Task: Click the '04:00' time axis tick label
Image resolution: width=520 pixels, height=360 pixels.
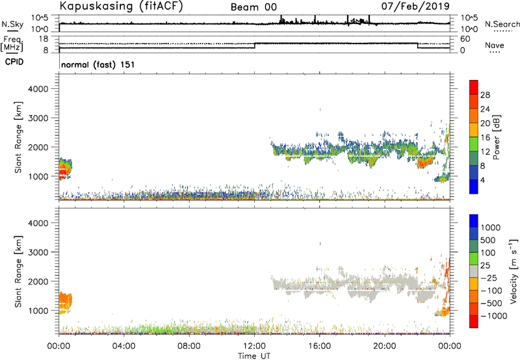Action: 123,346
